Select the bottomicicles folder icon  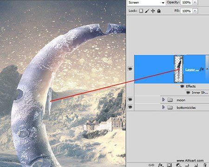(170, 107)
